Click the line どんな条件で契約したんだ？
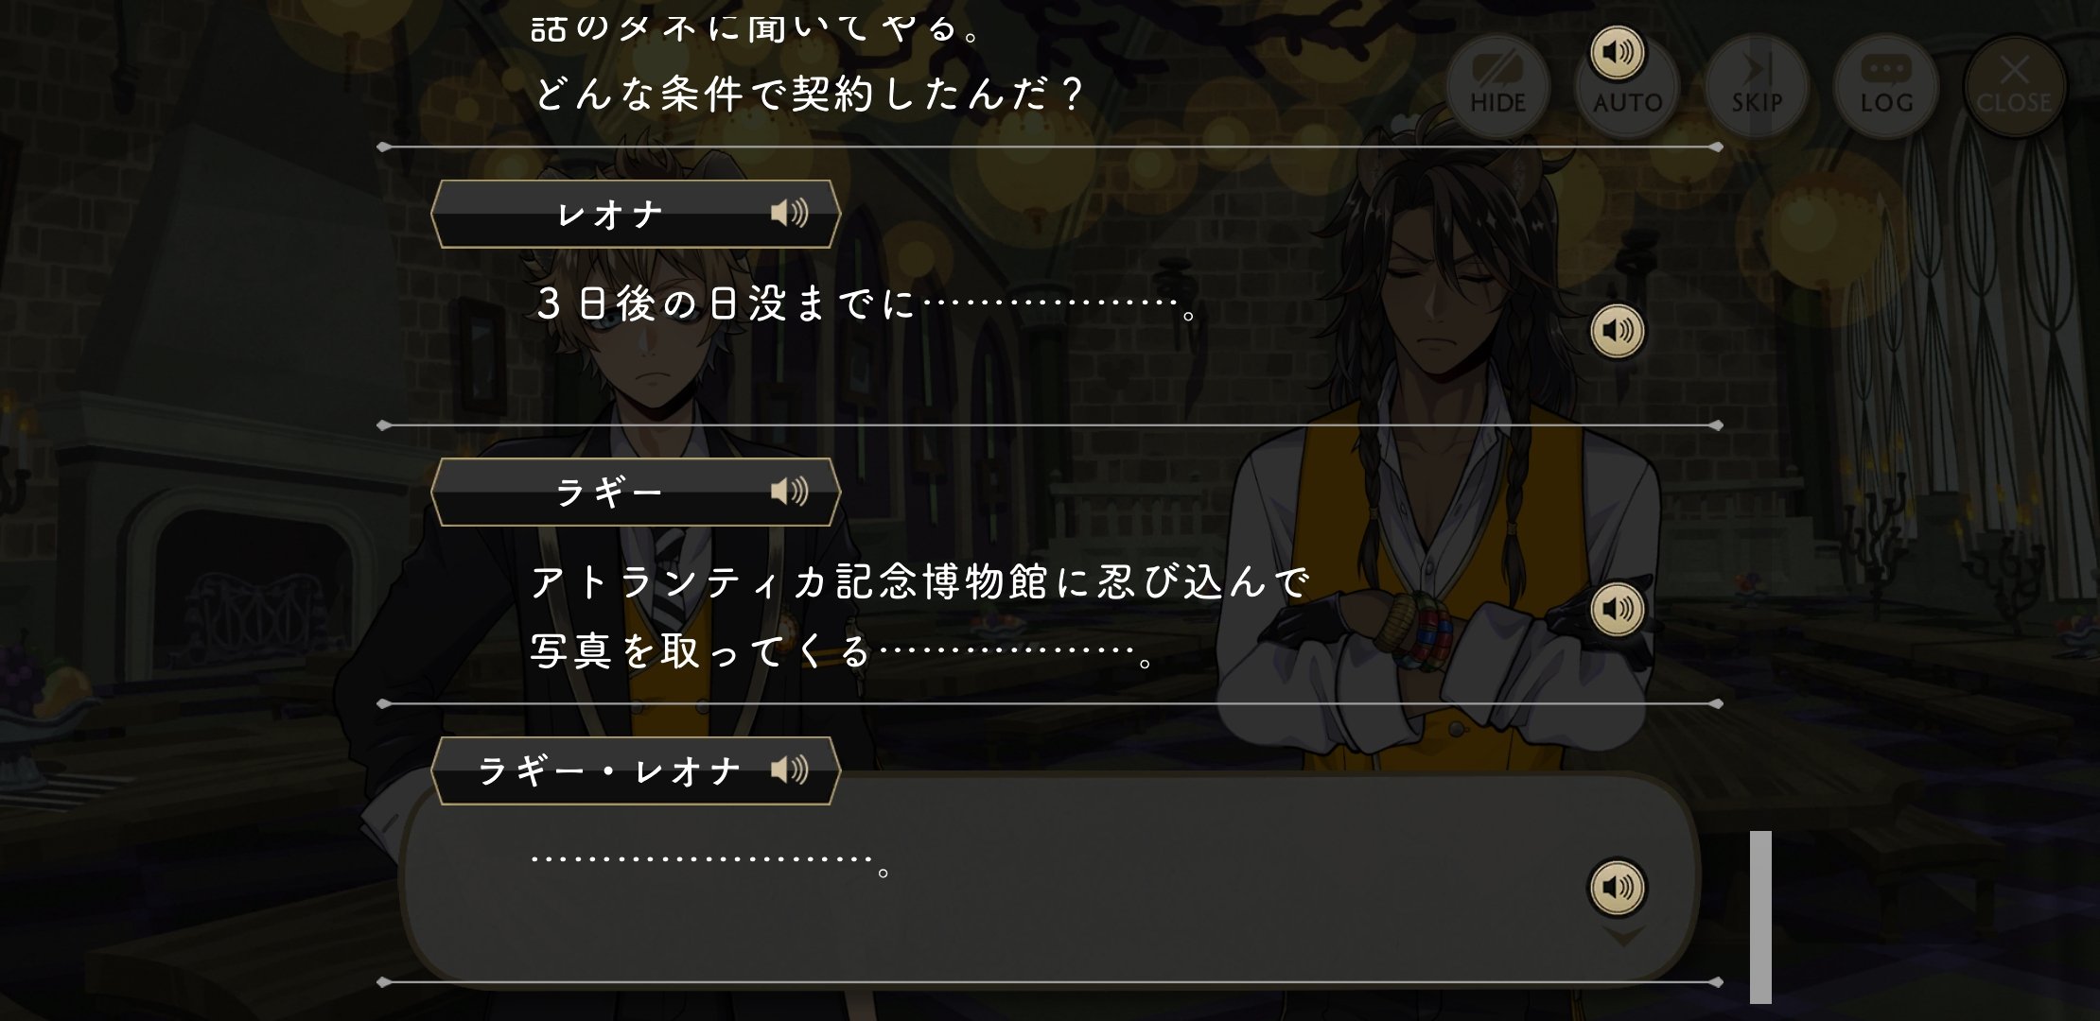Screen dimensions: 2100x1021 point(808,95)
